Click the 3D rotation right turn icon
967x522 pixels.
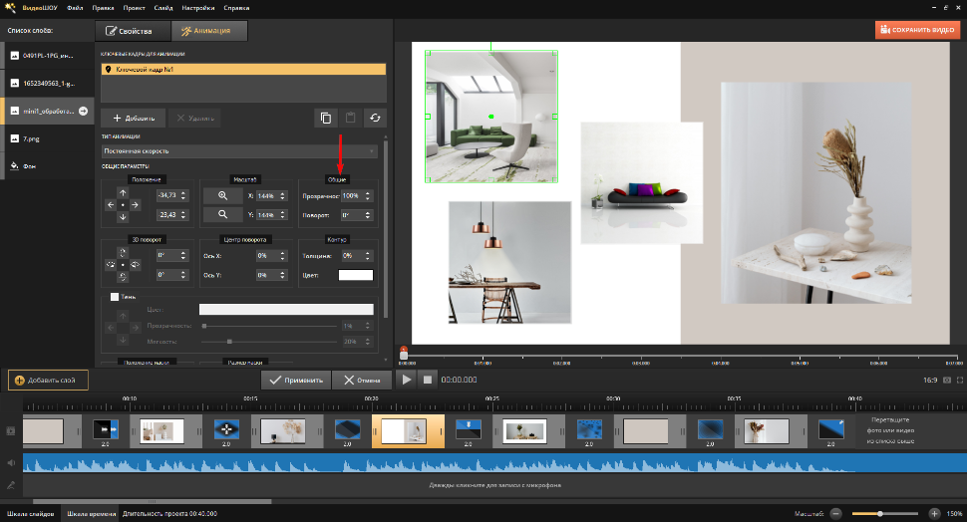coord(135,264)
